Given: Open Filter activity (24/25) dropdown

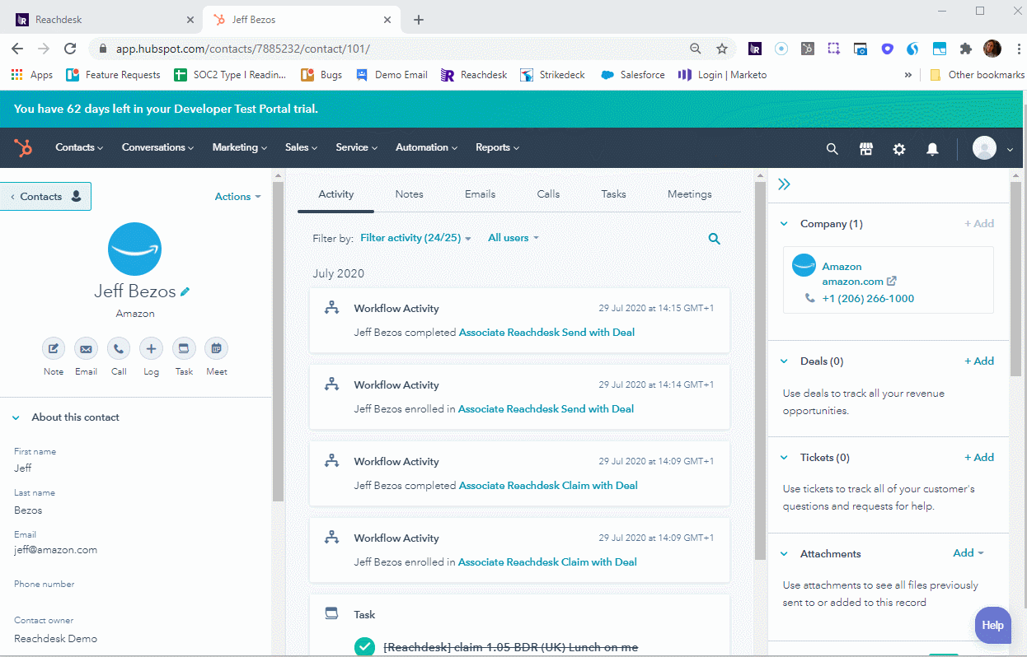Looking at the screenshot, I should 416,238.
